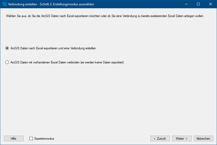Click the app icon in the title bar

(x=4, y=4)
